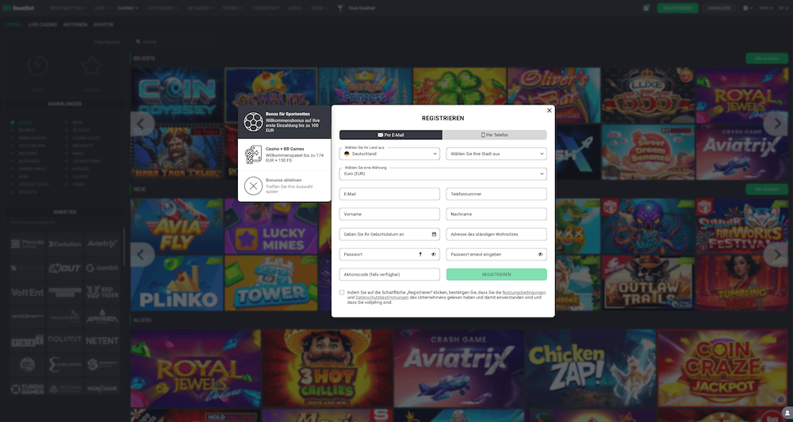Click the Telefonnummer input field
This screenshot has width=793, height=422.
[496, 194]
